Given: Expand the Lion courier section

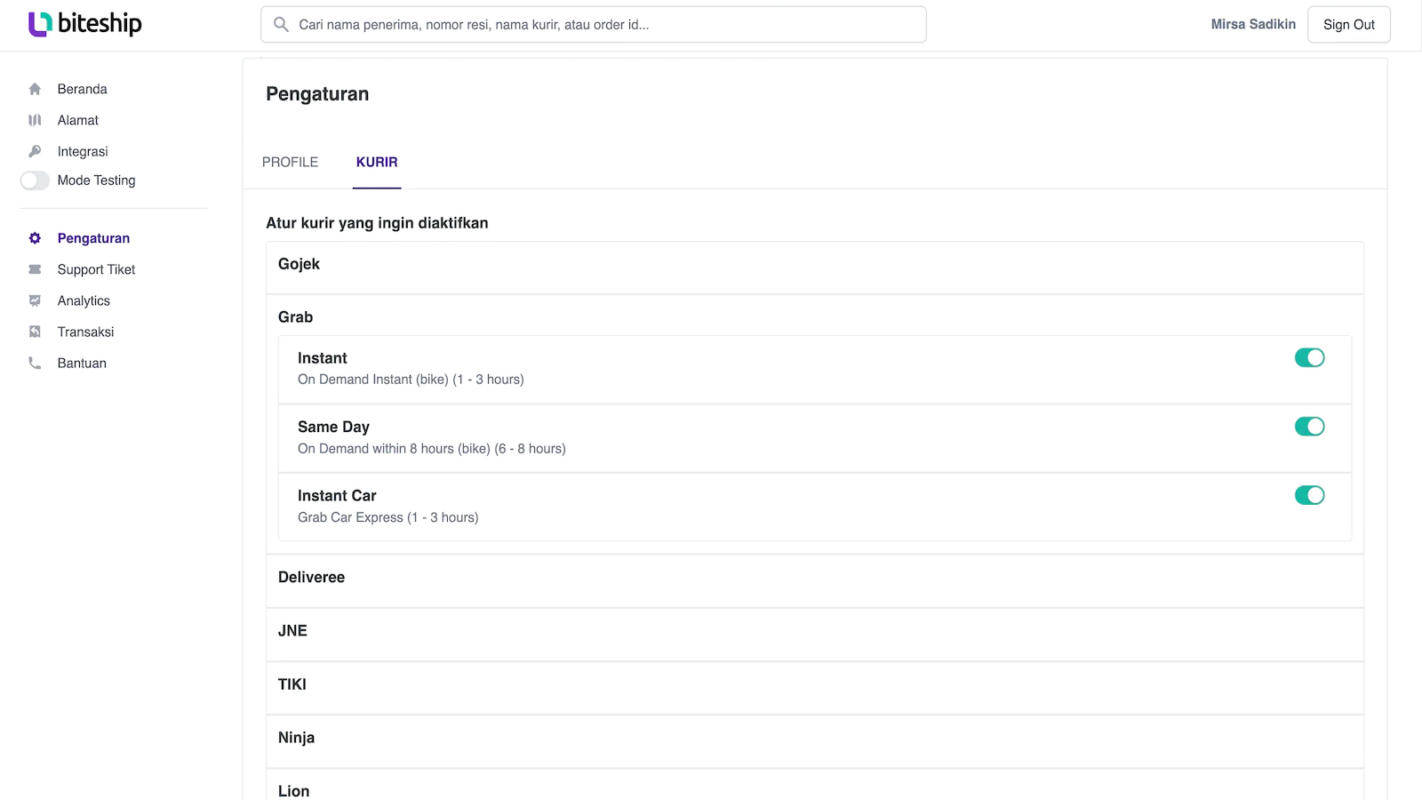Looking at the screenshot, I should 814,787.
